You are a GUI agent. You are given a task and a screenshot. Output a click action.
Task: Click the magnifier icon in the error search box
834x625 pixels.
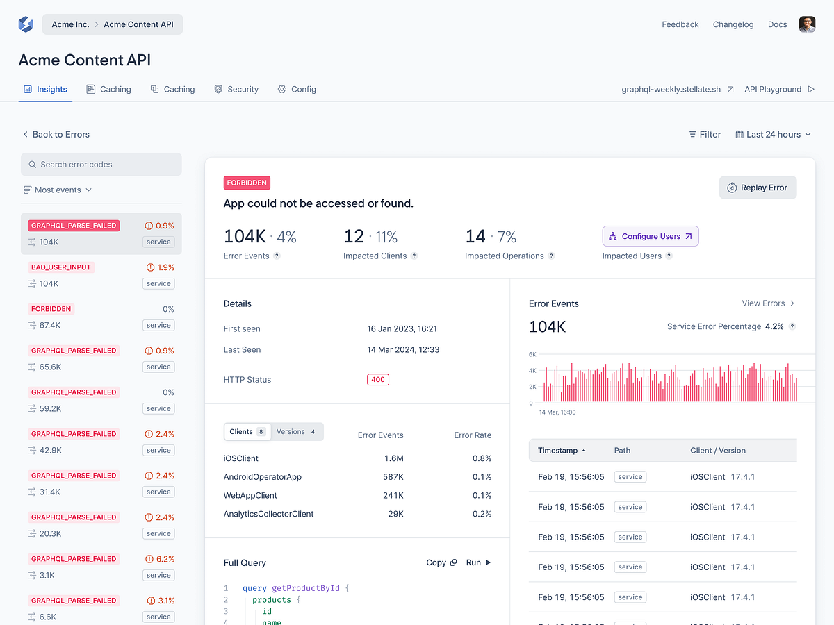[x=33, y=164]
